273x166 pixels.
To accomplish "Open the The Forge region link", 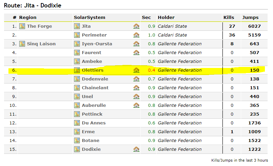I will pyautogui.click(x=40, y=26).
